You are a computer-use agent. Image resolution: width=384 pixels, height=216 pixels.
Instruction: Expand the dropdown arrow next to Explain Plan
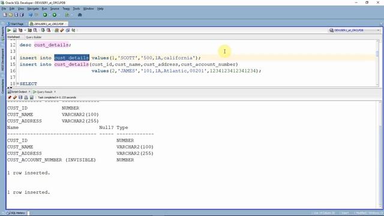[x=25, y=31]
